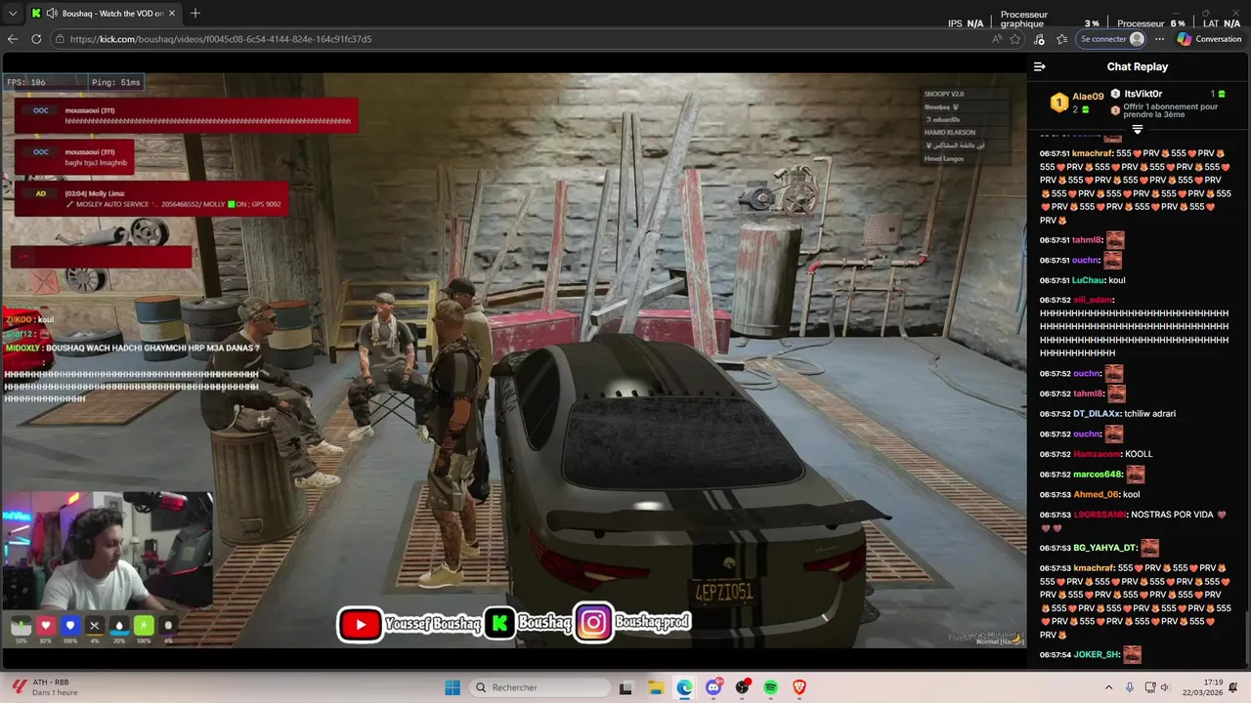Open File Explorer from the taskbar
Image resolution: width=1251 pixels, height=703 pixels.
tap(656, 687)
